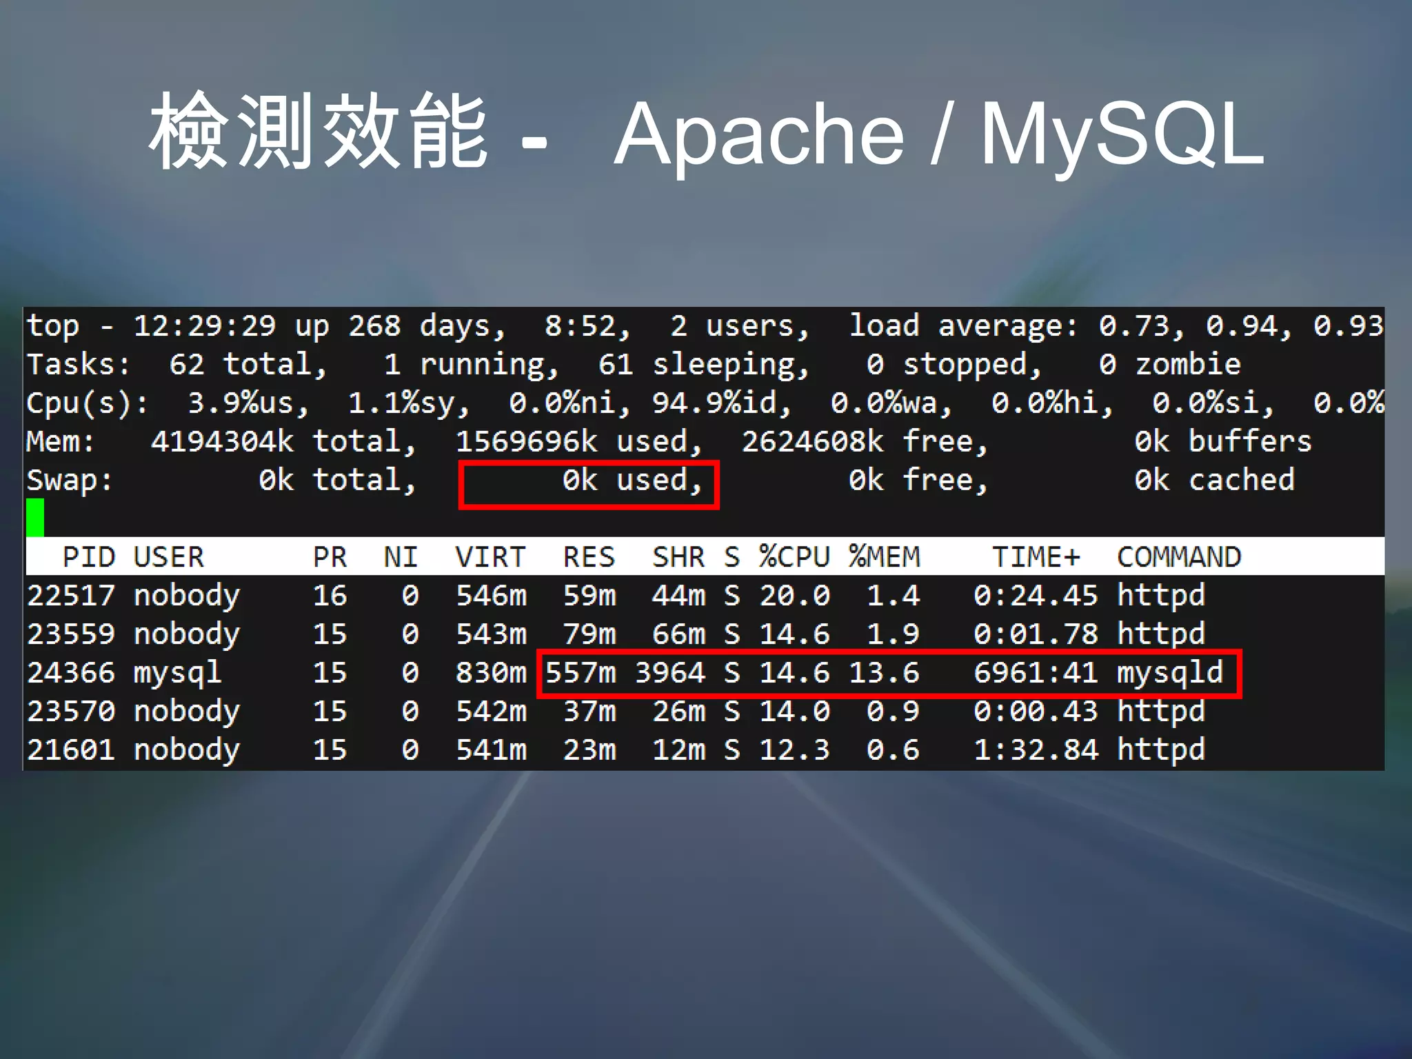Image resolution: width=1412 pixels, height=1059 pixels.
Task: Click the '13.6' %MEM value
Action: [x=885, y=673]
